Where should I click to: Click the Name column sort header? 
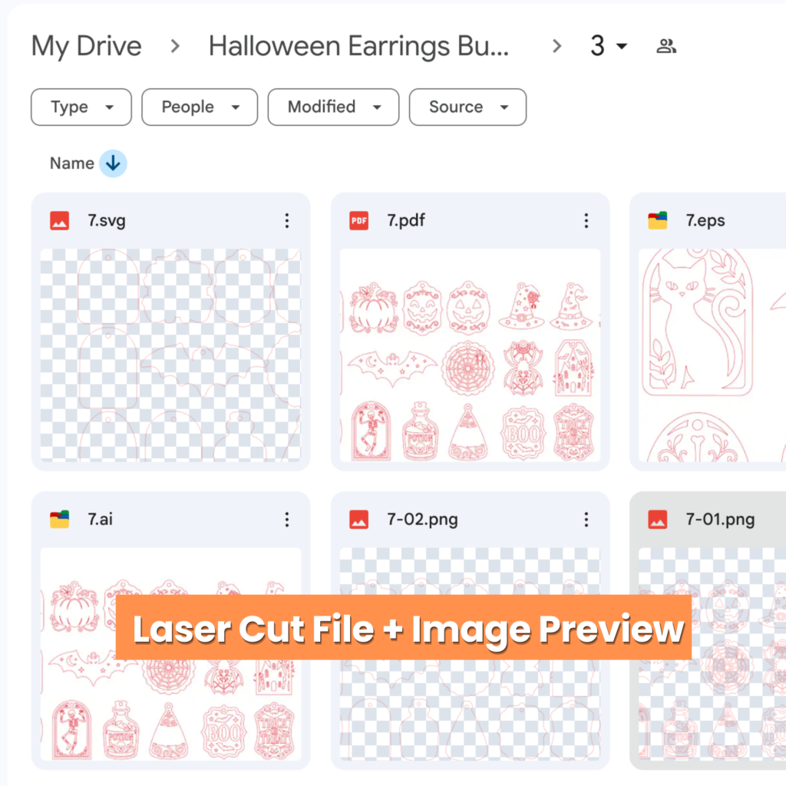[x=71, y=163]
